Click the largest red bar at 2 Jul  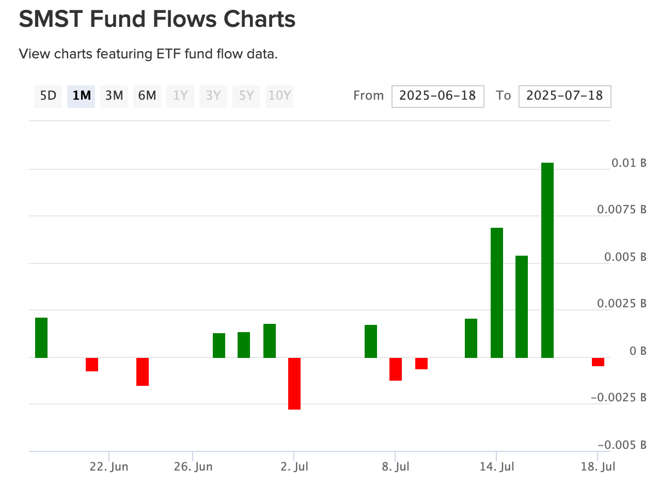point(294,383)
